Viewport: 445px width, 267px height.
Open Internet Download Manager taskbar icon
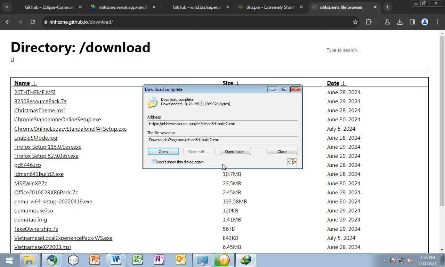coord(245,260)
